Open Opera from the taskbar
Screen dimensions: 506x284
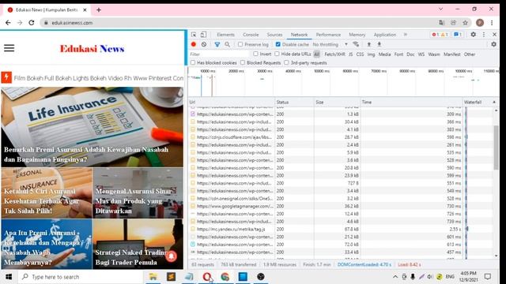[207, 277]
